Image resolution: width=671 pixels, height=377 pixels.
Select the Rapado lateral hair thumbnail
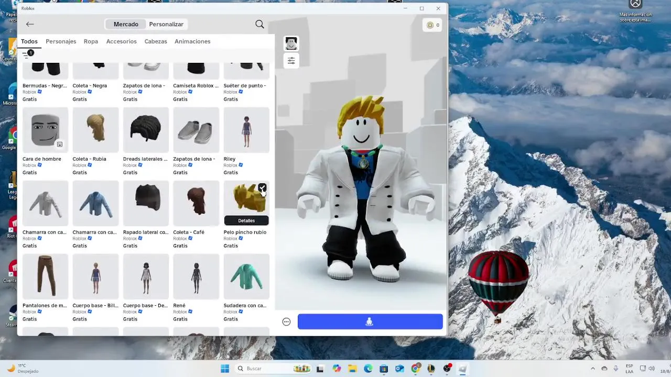146,203
